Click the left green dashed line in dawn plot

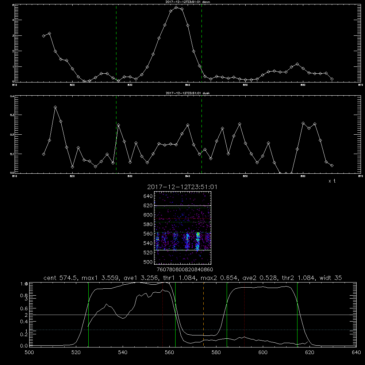tap(116, 43)
